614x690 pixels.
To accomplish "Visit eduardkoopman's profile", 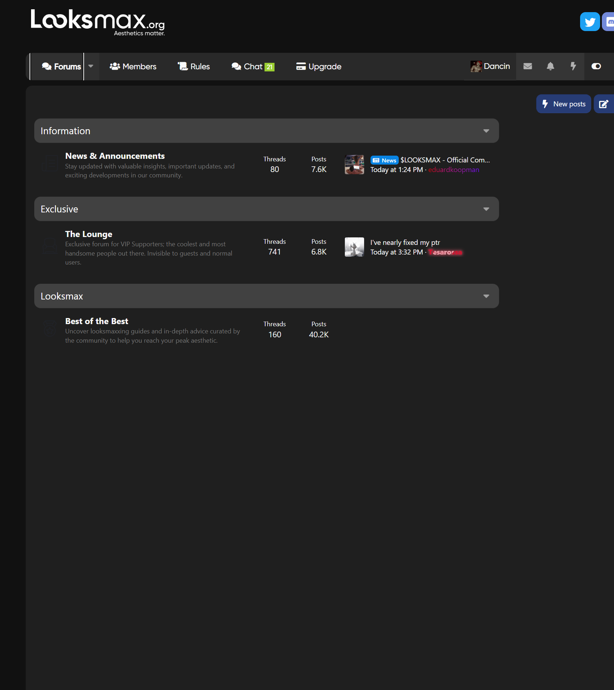I will (454, 170).
